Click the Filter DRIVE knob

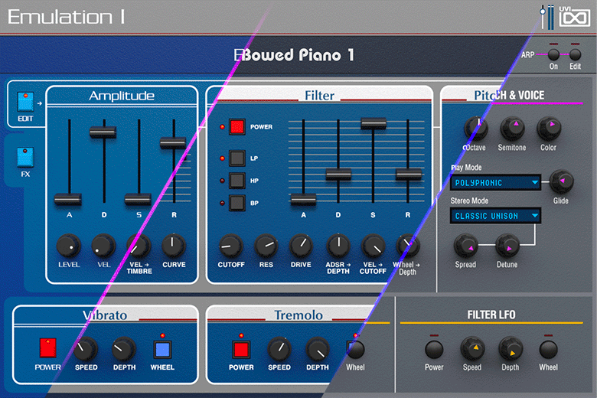(x=301, y=246)
